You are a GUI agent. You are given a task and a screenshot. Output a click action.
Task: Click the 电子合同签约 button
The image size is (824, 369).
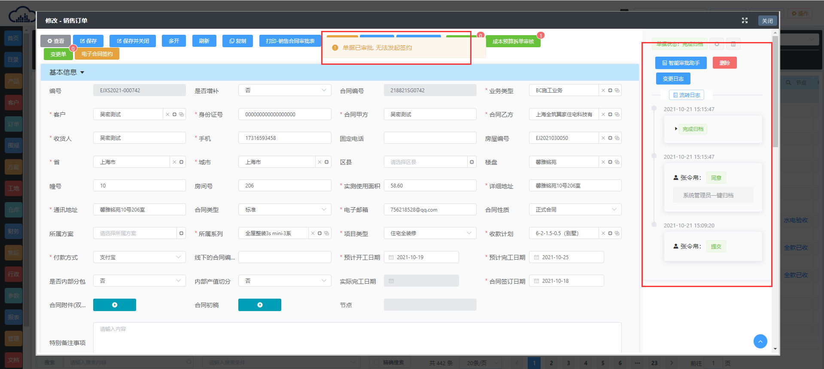pos(97,54)
